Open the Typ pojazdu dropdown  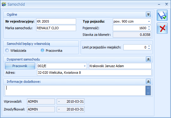point(149,21)
